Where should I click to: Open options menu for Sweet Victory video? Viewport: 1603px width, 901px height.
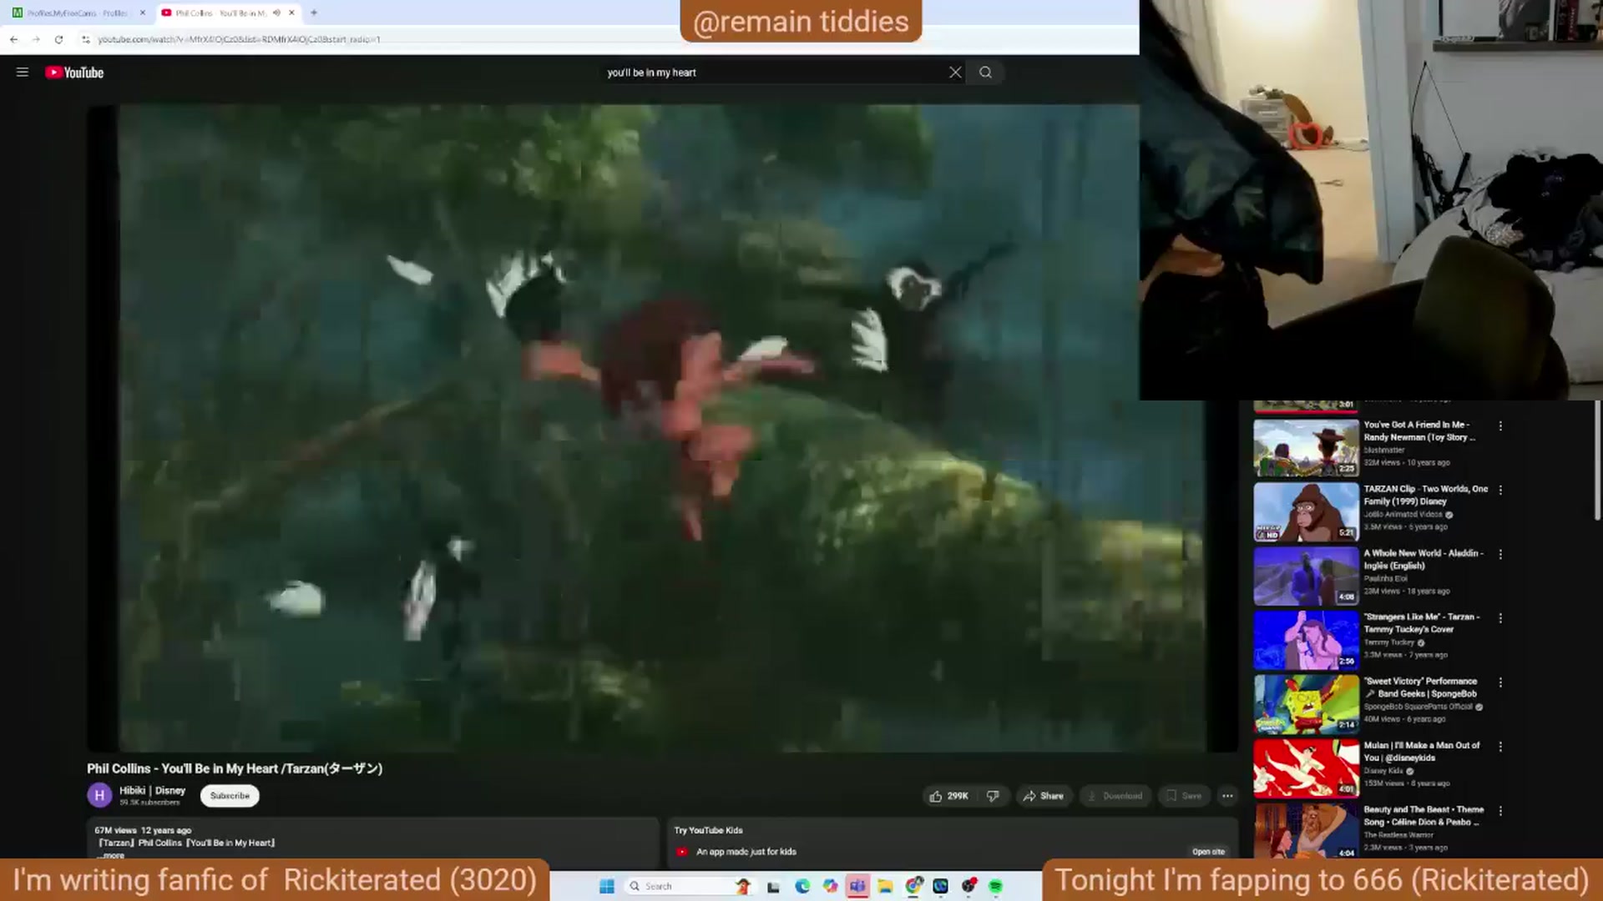1500,682
